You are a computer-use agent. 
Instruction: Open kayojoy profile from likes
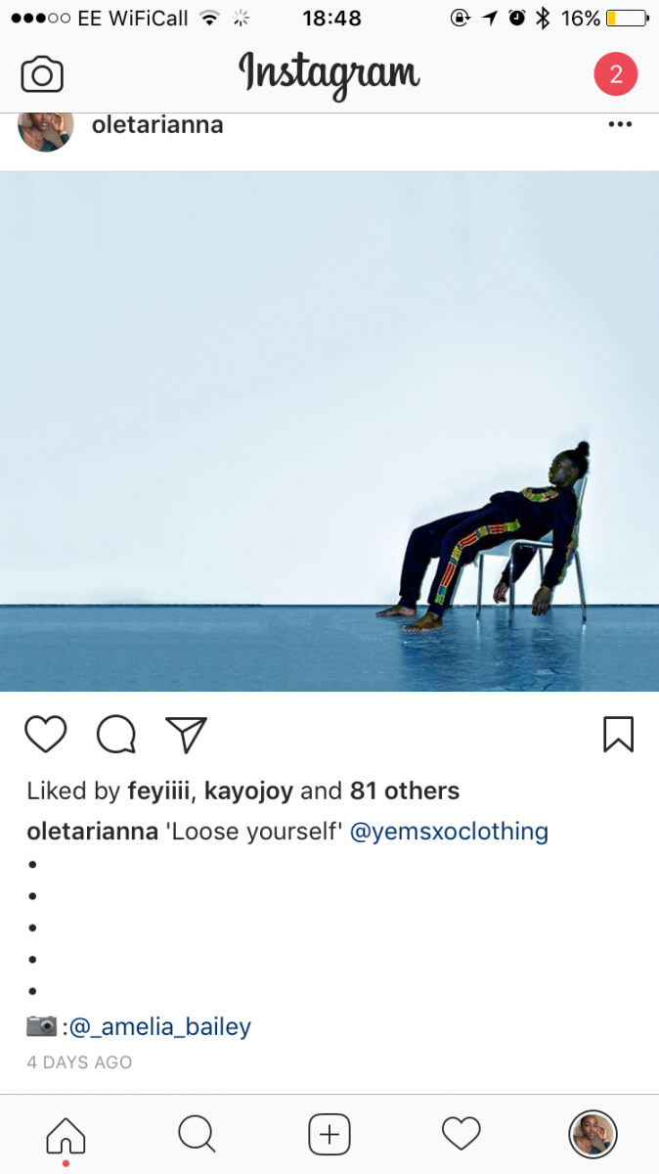(248, 791)
